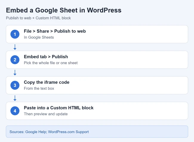The image size is (194, 142).
Task: Select the 'Paste into a Custom HTML block' title
Action: click(58, 108)
